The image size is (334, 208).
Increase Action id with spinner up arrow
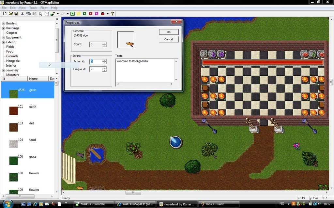coord(104,60)
